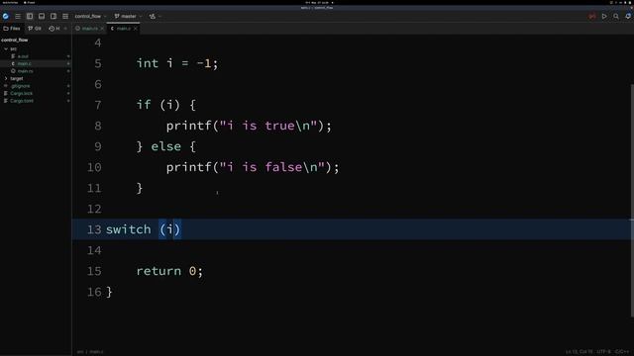
Task: Click line number 7 in gutter
Action: [98, 105]
